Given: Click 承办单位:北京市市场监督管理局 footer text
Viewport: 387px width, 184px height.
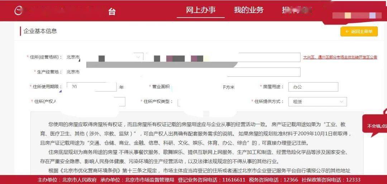Looking at the screenshot, I should pyautogui.click(x=138, y=180).
